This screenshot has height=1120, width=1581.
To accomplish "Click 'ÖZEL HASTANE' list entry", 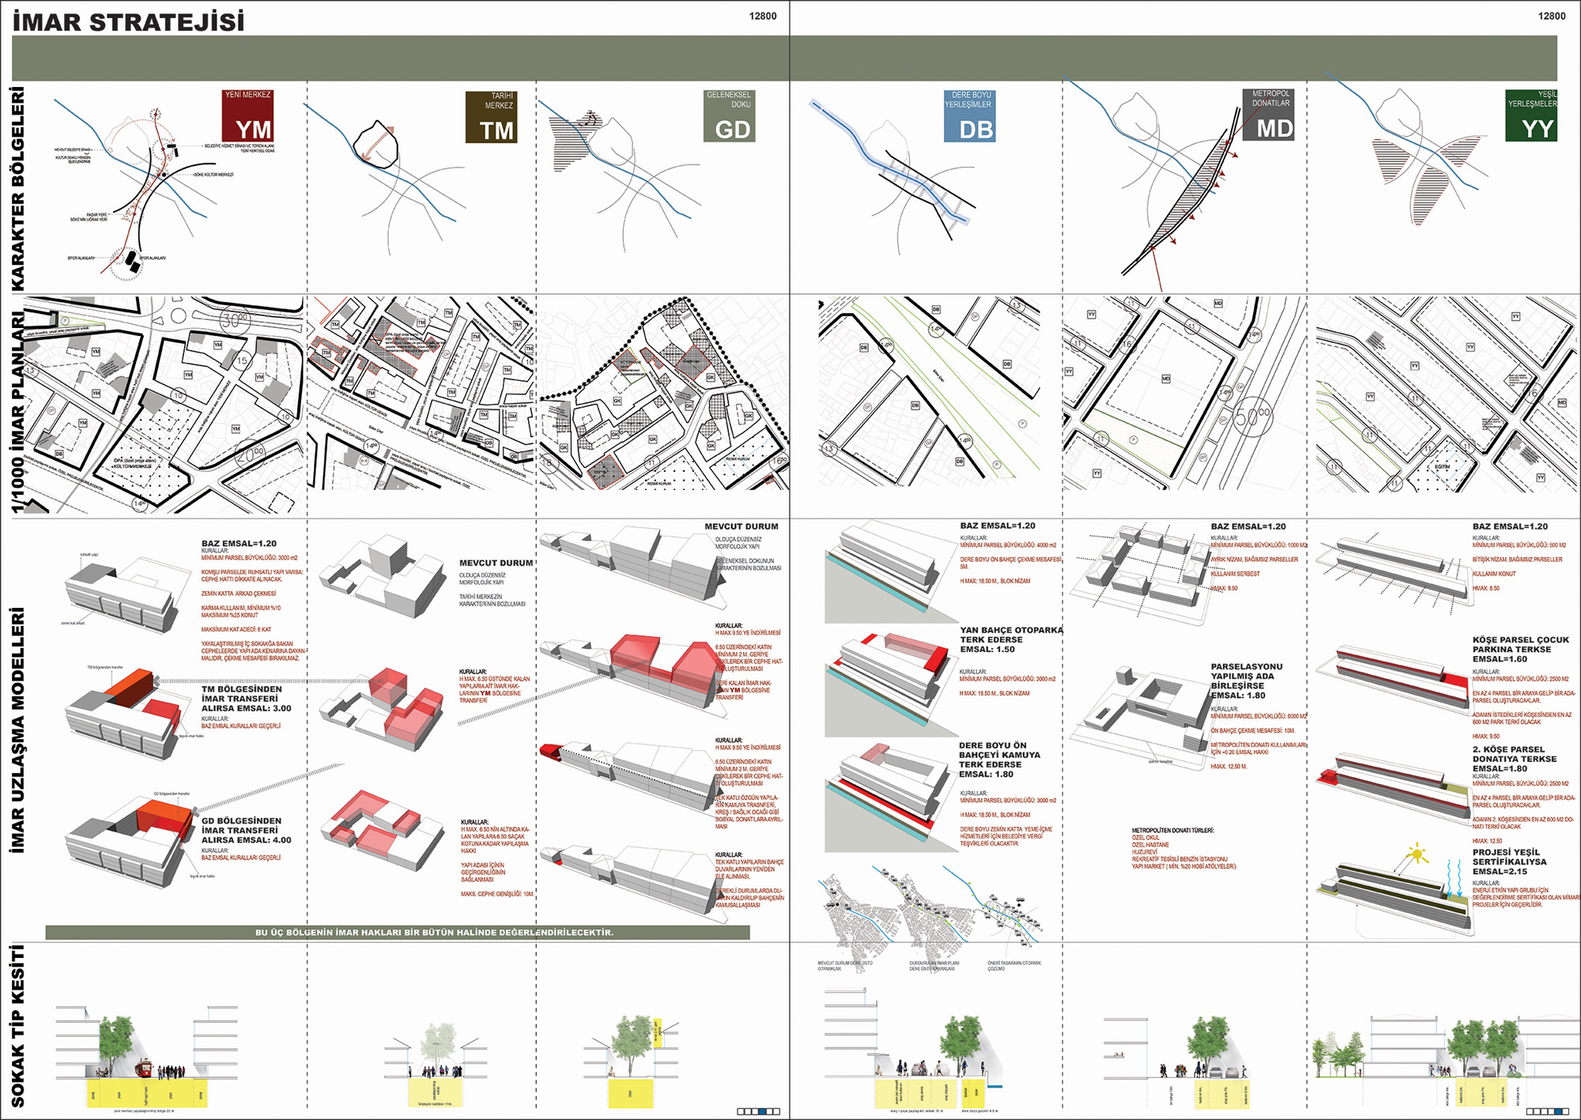I will [x=1150, y=845].
